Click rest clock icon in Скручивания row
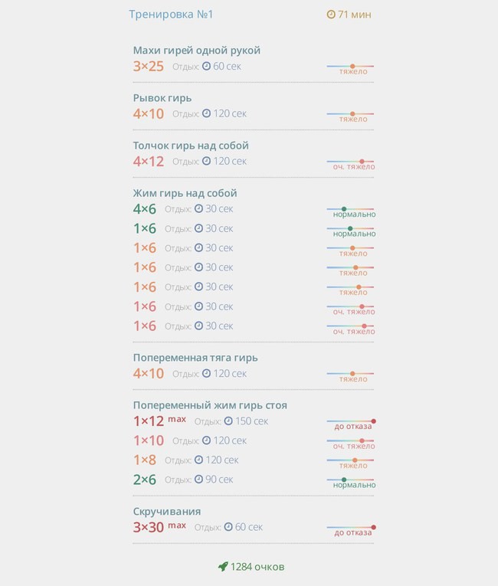This screenshot has width=498, height=586. [228, 527]
